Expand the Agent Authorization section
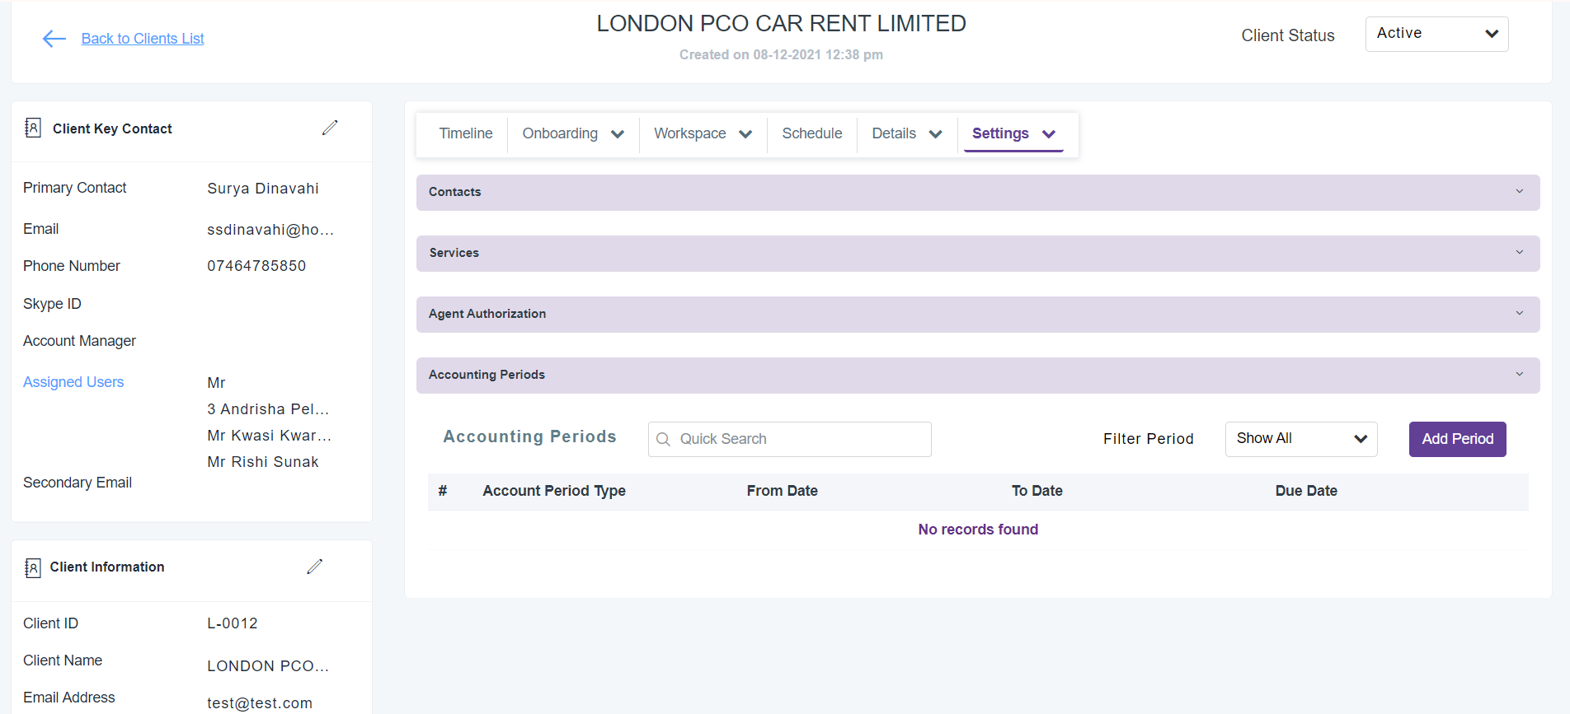Screen dimensions: 1570x714 coord(978,314)
